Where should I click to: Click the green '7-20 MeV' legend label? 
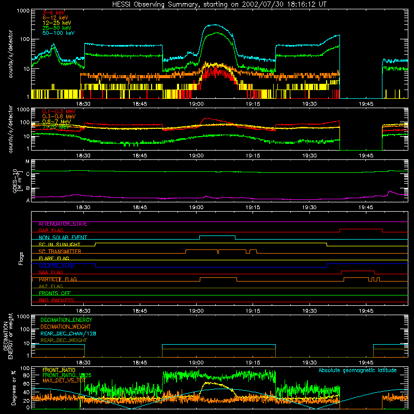56,127
